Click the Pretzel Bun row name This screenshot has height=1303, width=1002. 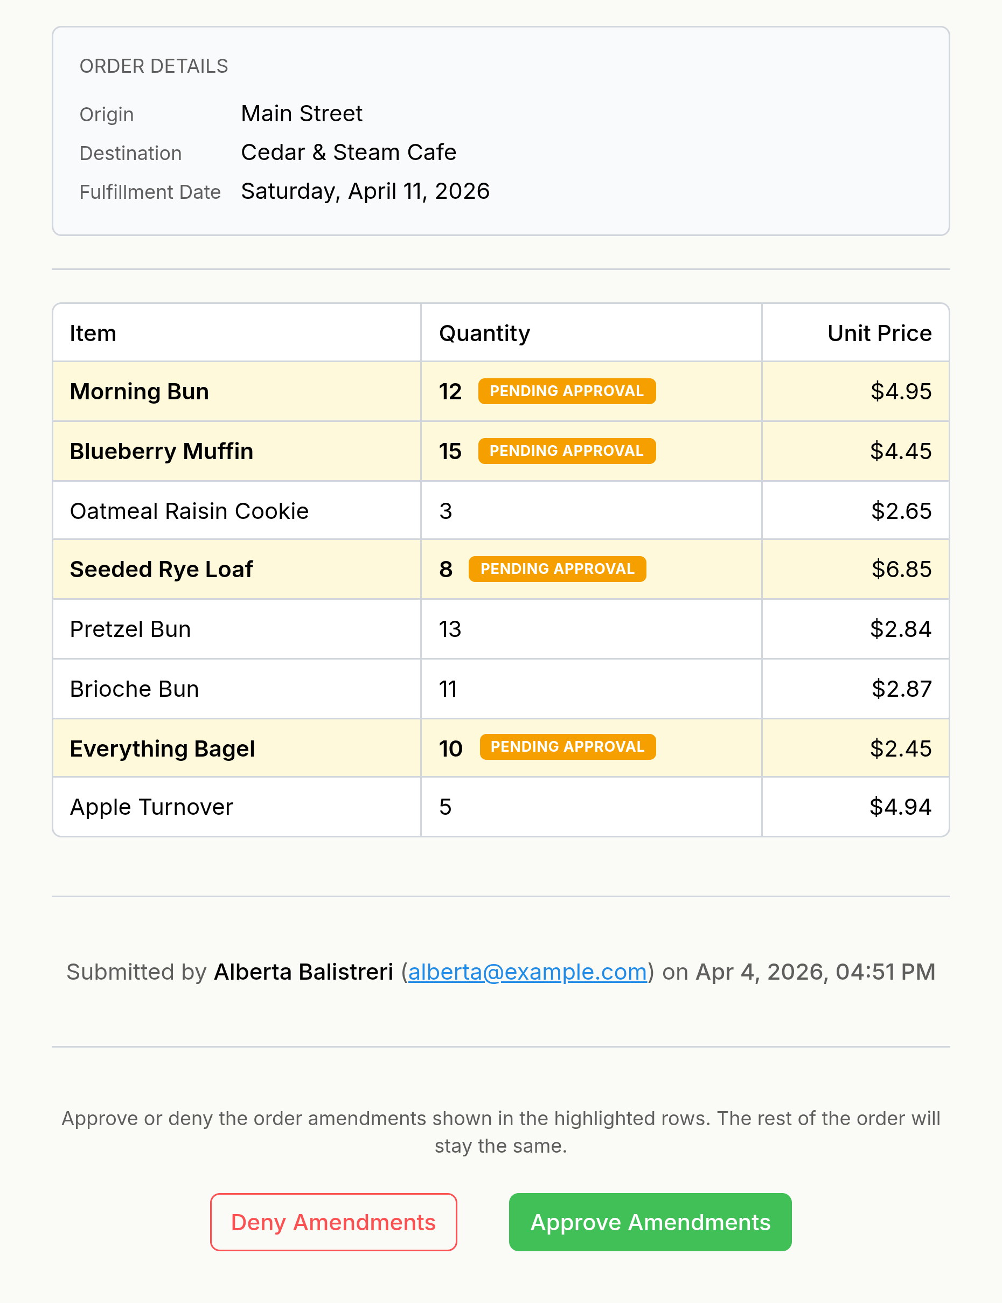point(130,629)
